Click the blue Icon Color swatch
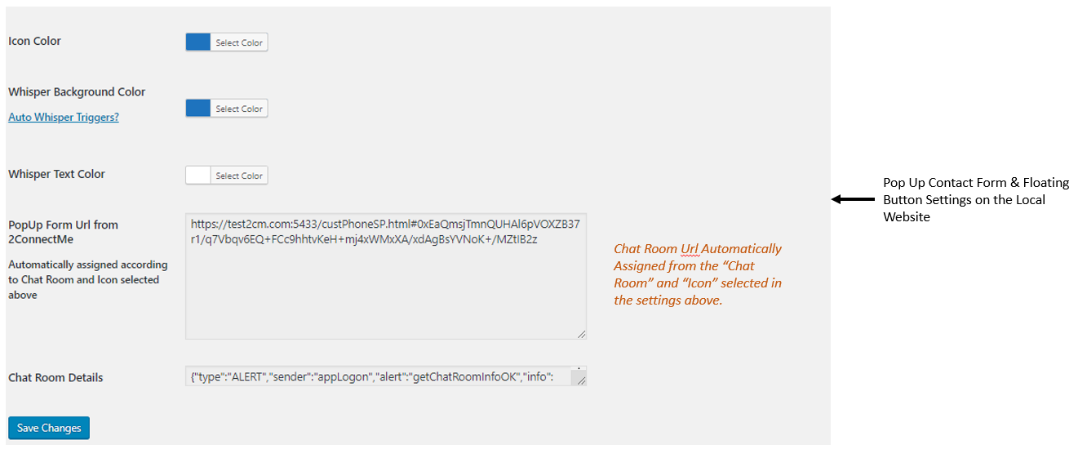The image size is (1078, 454). [198, 42]
